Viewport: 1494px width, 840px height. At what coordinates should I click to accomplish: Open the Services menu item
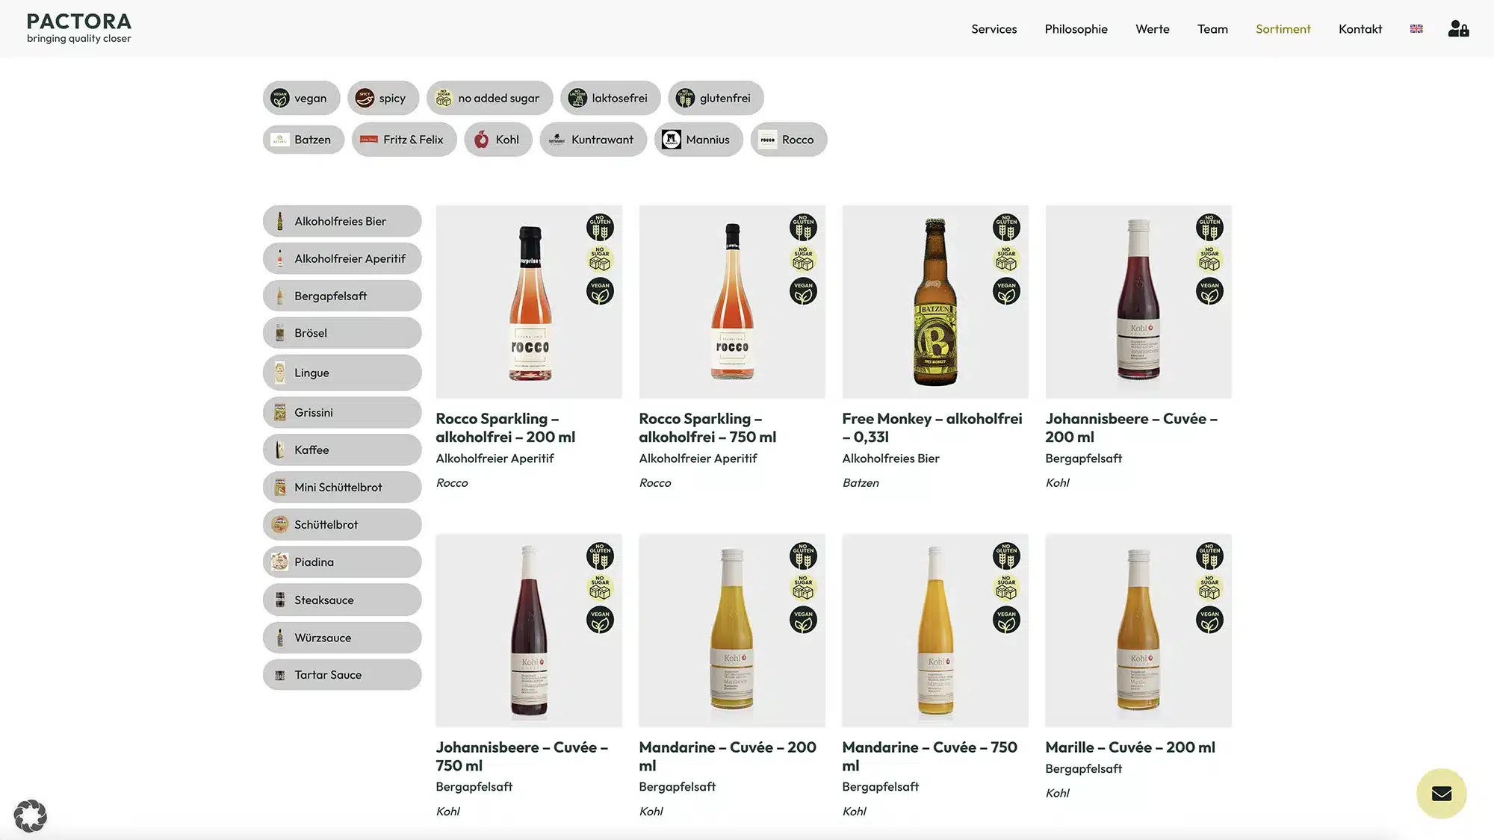point(994,28)
